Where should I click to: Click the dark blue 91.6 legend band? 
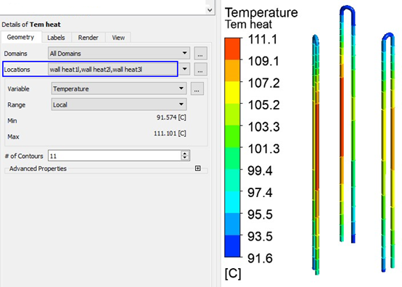pos(232,246)
